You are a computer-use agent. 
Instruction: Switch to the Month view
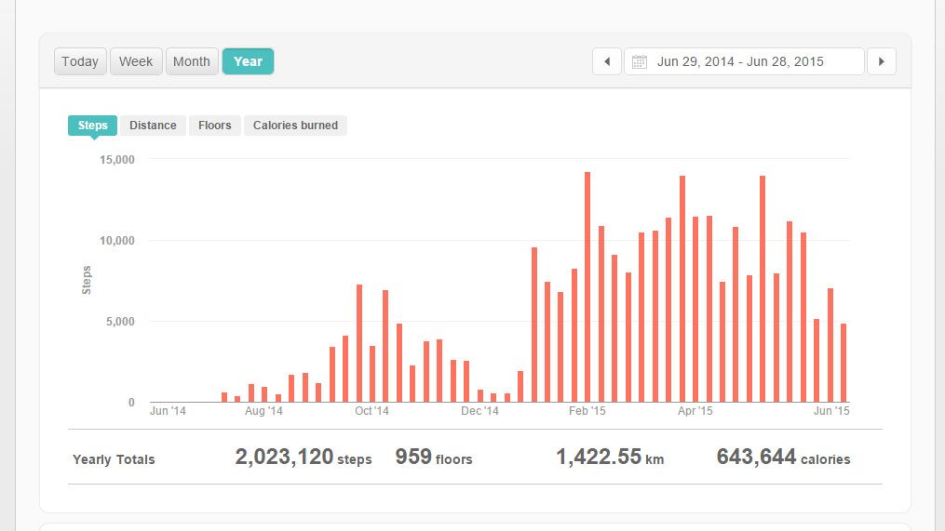click(x=192, y=61)
